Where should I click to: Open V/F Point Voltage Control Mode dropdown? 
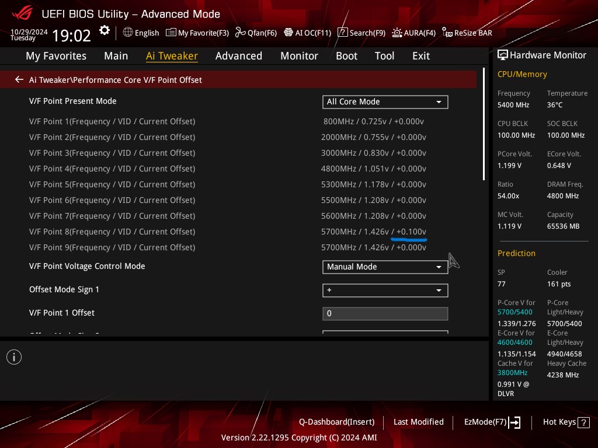click(385, 267)
